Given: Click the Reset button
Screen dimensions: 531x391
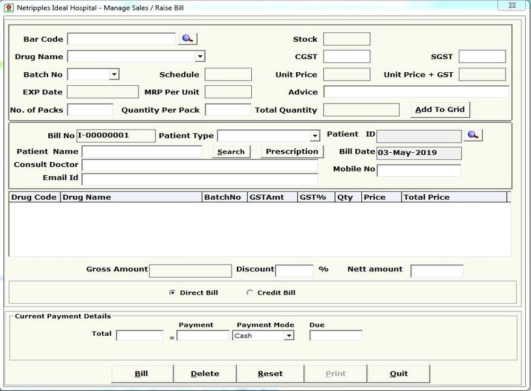Looking at the screenshot, I should (x=270, y=373).
